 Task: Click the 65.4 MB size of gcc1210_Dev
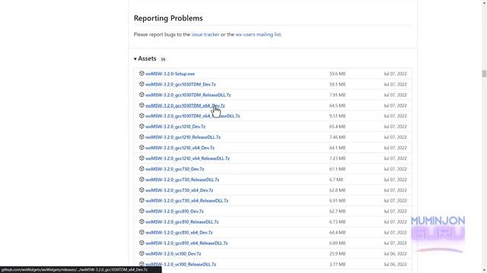coord(337,127)
